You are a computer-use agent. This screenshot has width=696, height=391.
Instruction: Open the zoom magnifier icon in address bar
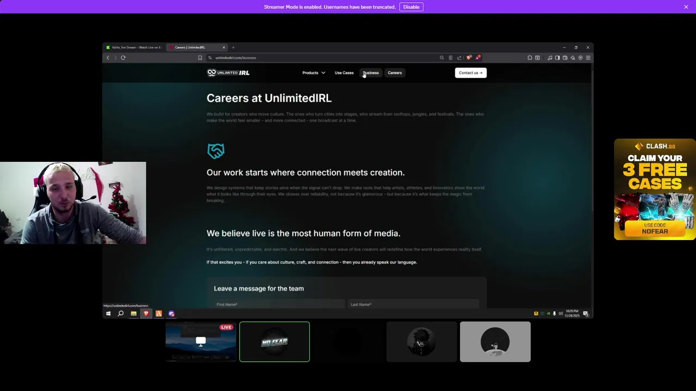[x=442, y=58]
